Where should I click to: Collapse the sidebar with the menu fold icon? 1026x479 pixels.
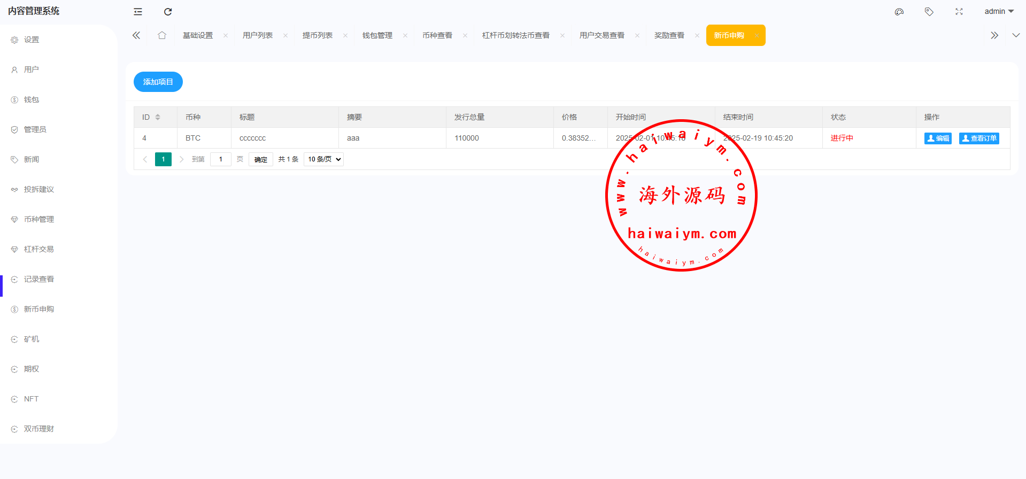[x=138, y=12]
